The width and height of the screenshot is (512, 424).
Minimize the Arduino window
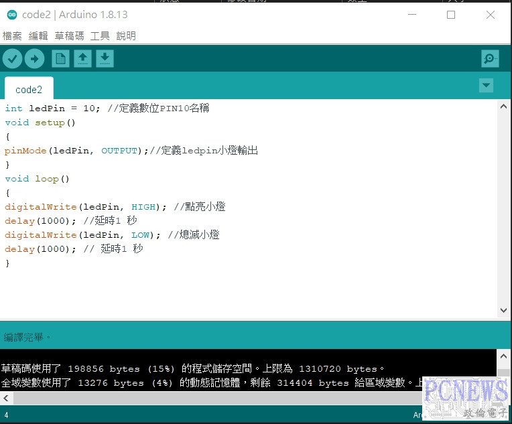412,15
